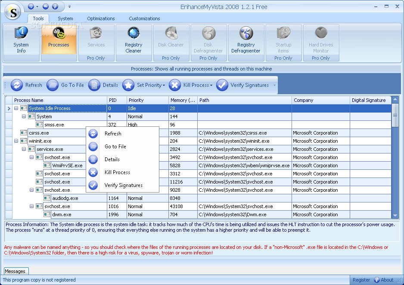The height and width of the screenshot is (285, 404).
Task: Open the Disk Defragmenter tool
Action: (x=208, y=43)
